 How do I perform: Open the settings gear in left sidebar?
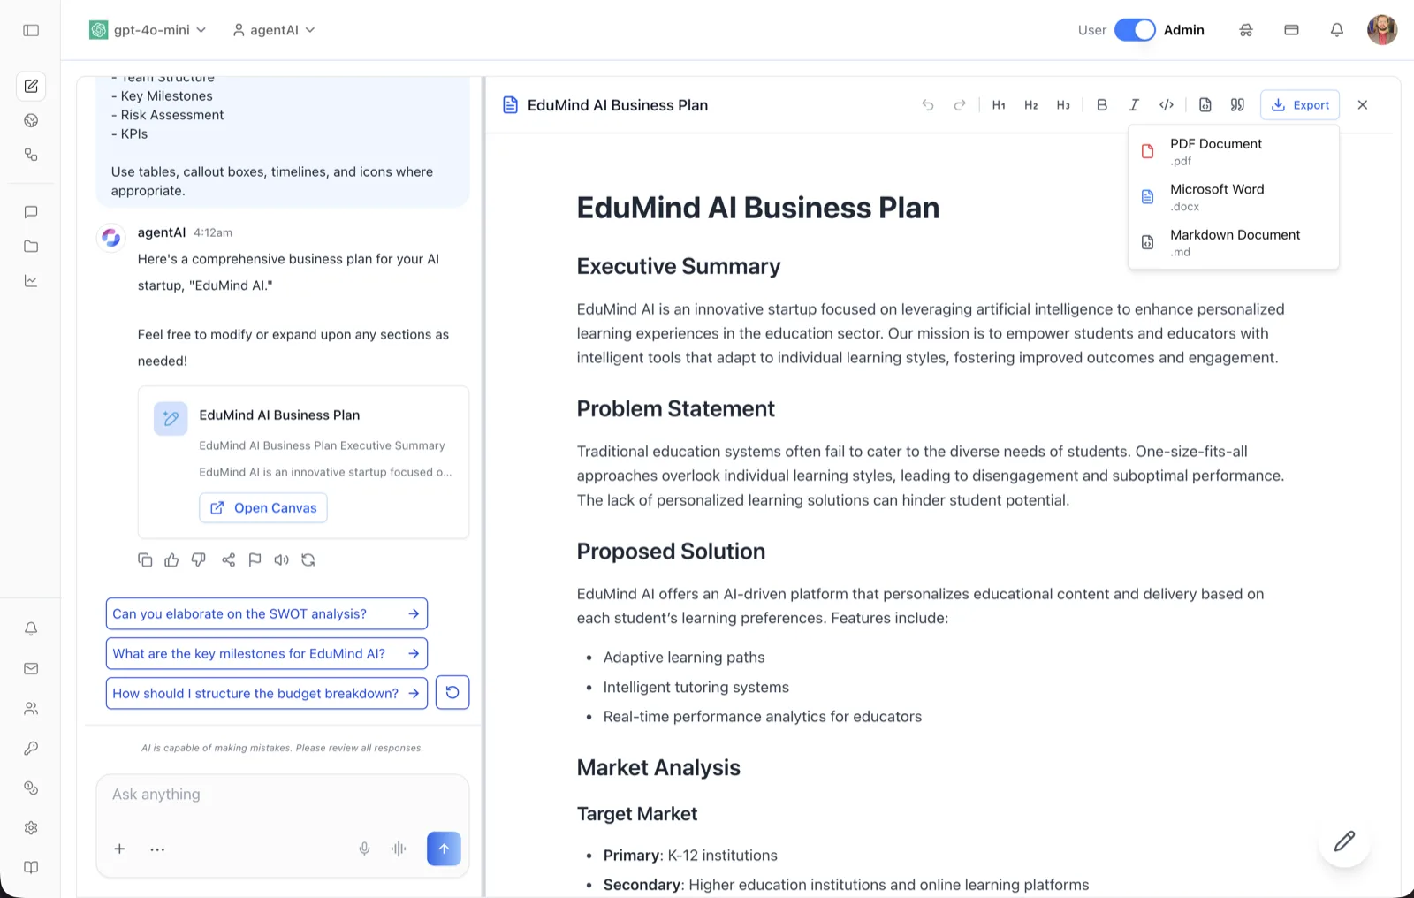(31, 828)
